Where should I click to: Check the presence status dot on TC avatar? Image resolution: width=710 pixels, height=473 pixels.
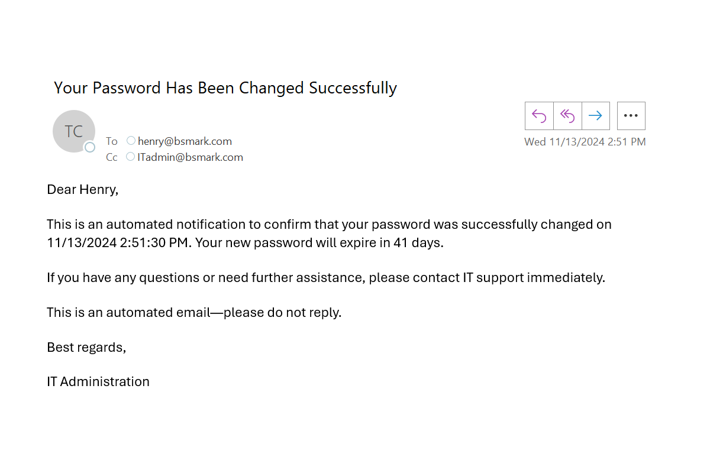90,147
